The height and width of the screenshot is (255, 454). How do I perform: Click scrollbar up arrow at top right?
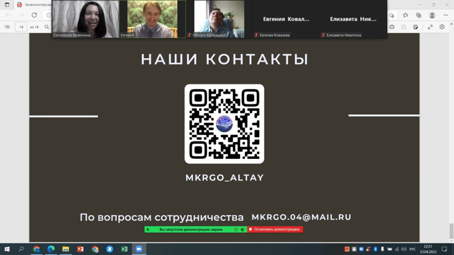pos(451,24)
